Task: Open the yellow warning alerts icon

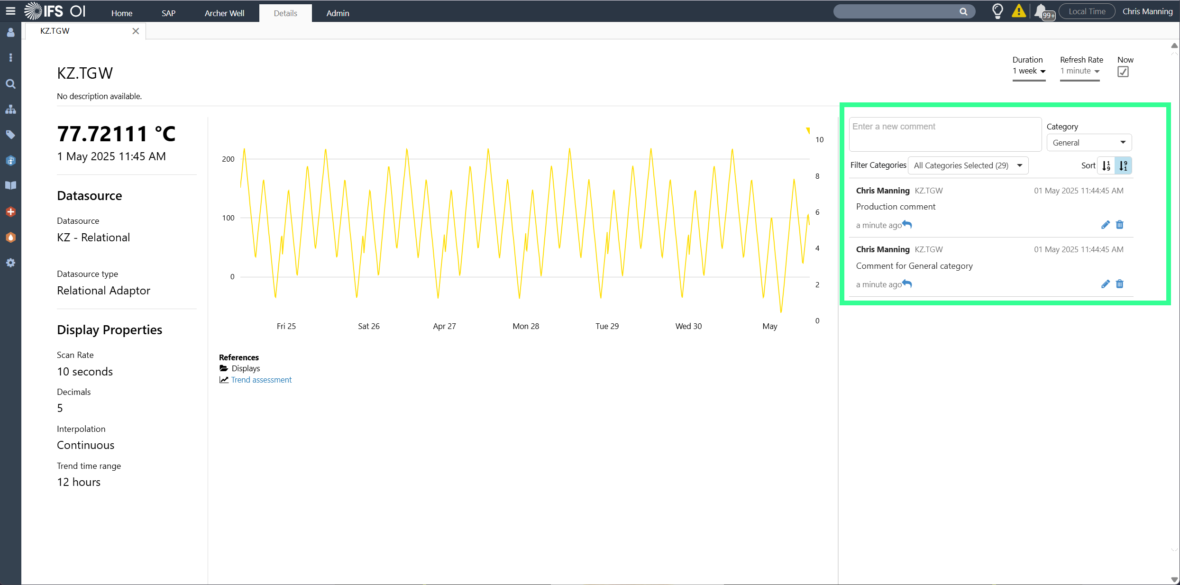Action: tap(1018, 11)
